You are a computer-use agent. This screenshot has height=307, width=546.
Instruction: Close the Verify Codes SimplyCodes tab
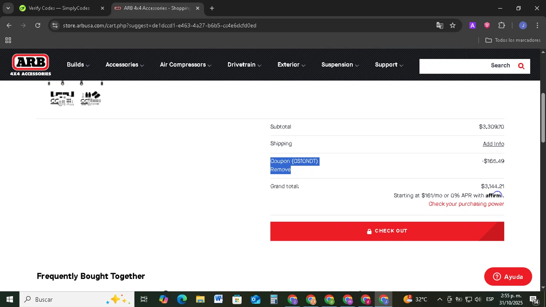point(102,8)
